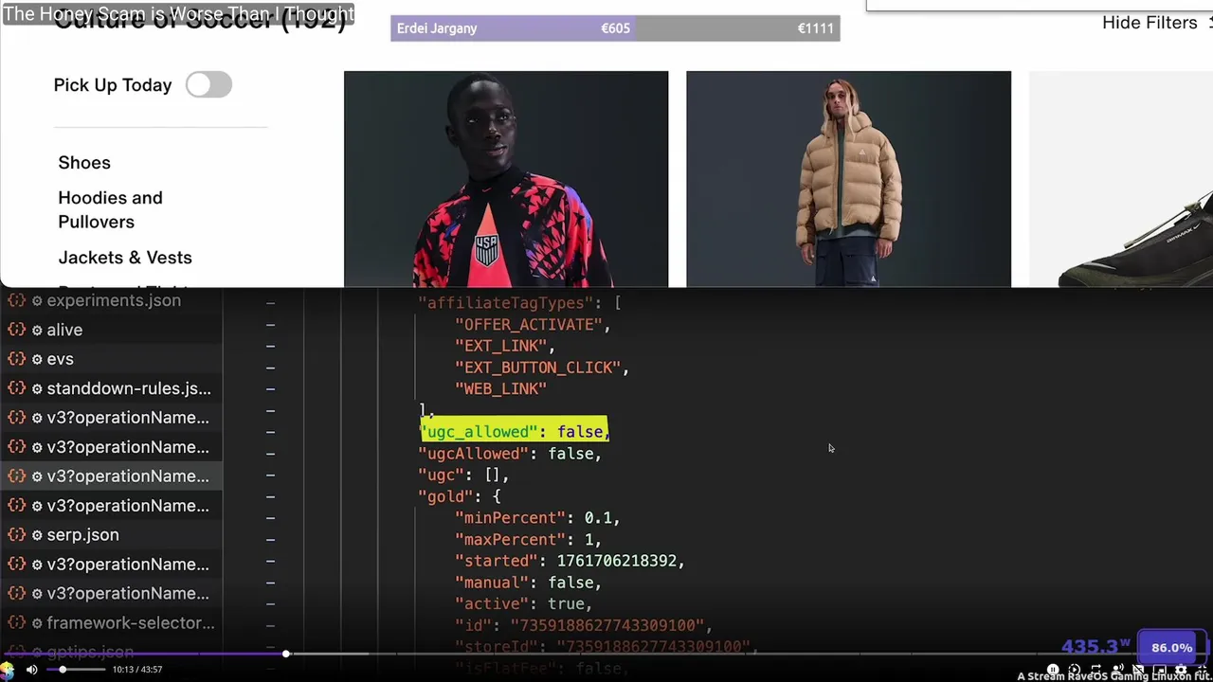The image size is (1213, 682).
Task: Click the gear icon beside framework-selector
Action: 38,623
